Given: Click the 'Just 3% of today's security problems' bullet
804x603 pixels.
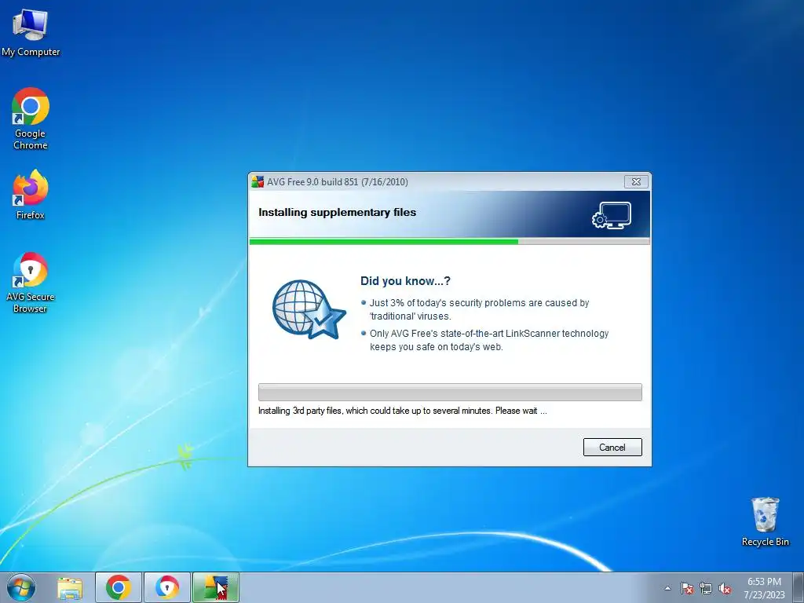Looking at the screenshot, I should [x=479, y=309].
